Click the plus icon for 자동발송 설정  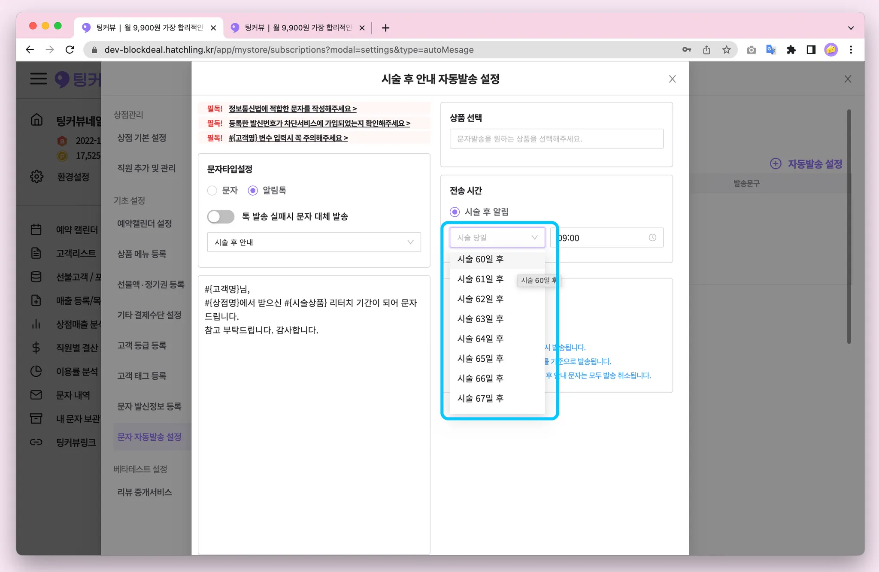pyautogui.click(x=775, y=163)
